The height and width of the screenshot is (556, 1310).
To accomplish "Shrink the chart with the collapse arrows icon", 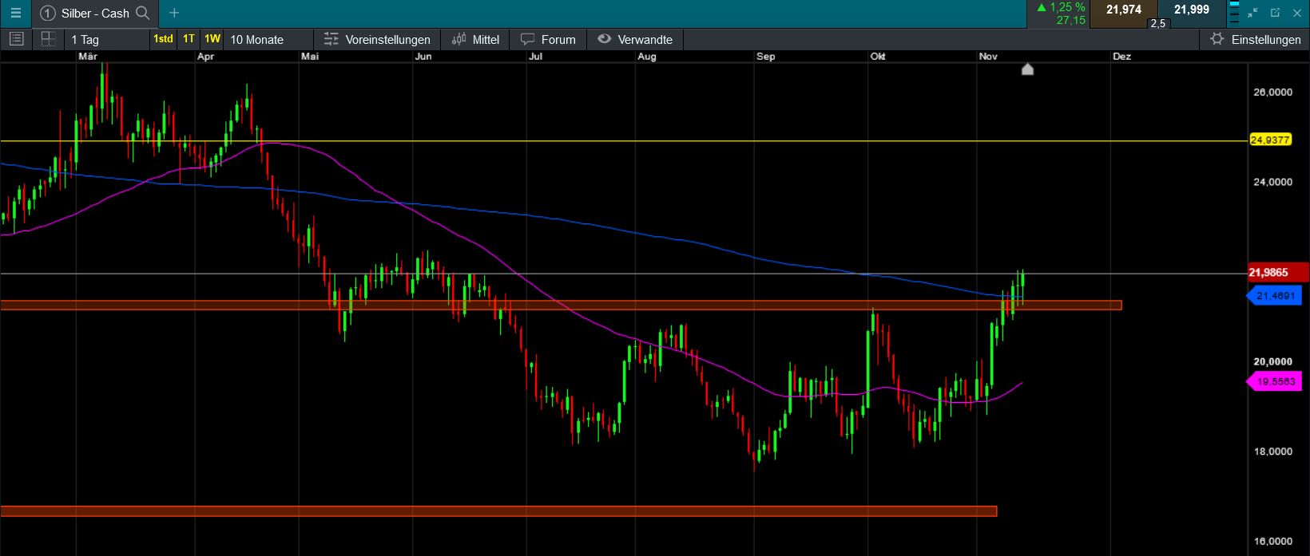I will 1252,13.
